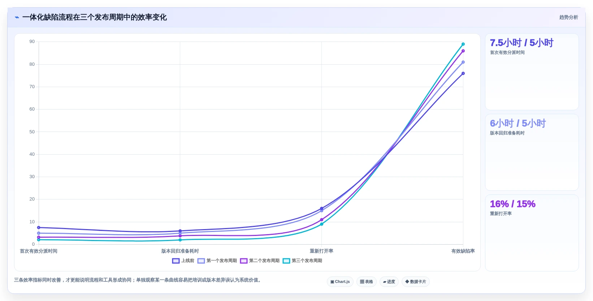Select the 数据卡片 chip
The image size is (593, 301).
pyautogui.click(x=416, y=282)
